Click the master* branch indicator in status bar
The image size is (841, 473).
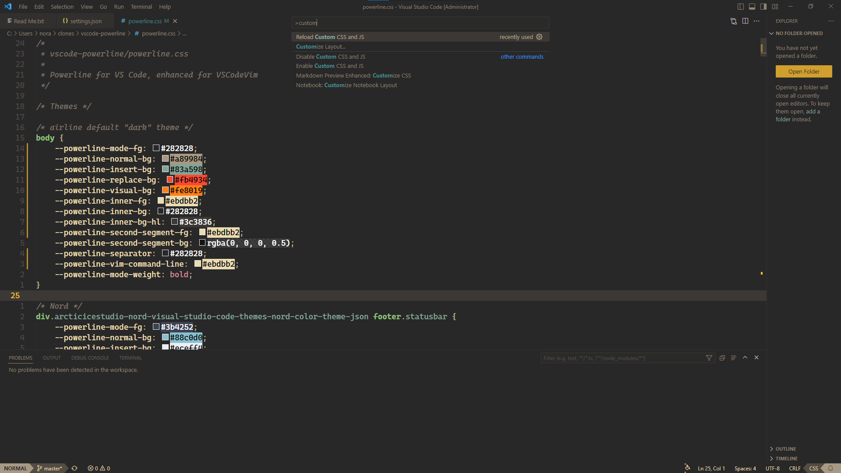click(x=49, y=468)
